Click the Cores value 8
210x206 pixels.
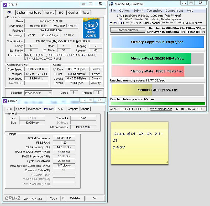coord(74,92)
